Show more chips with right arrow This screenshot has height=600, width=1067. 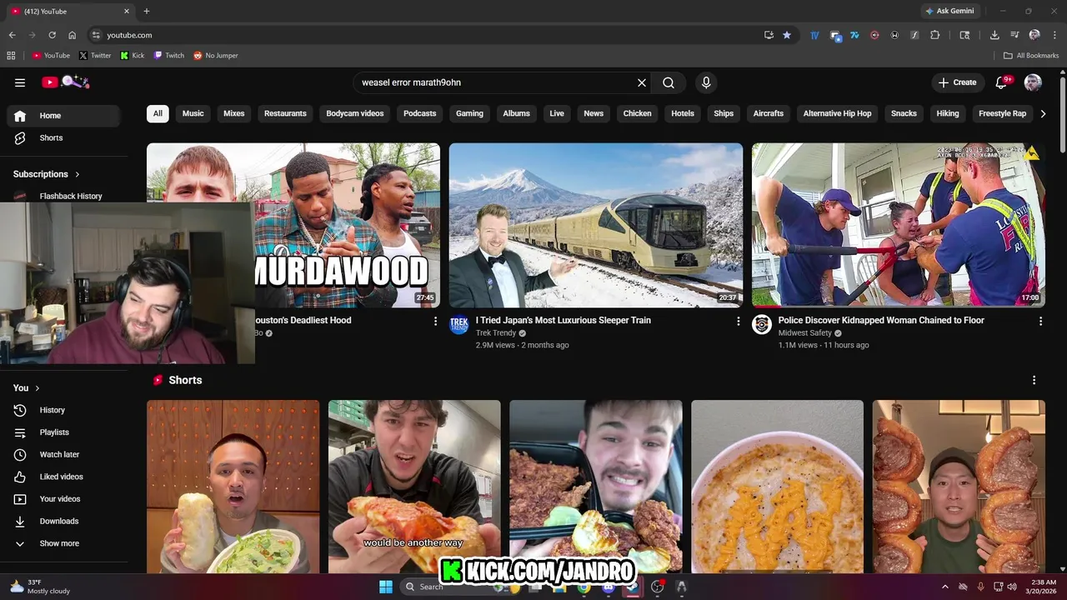tap(1043, 113)
